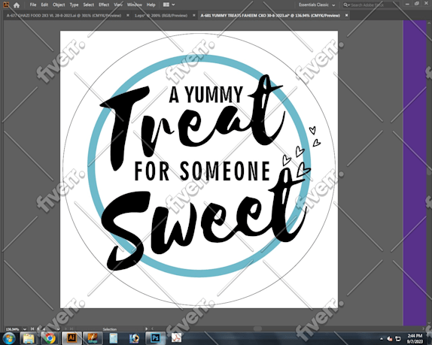Open the Essentials Classic workspace switcher

click(x=317, y=5)
